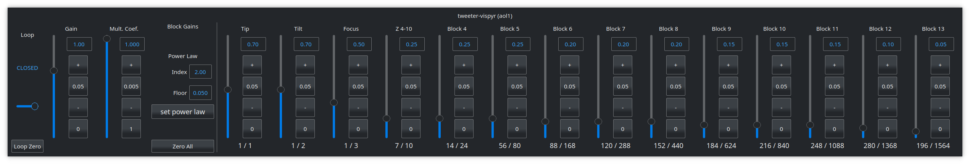The height and width of the screenshot is (164, 970).
Task: Select the Block 4 gain value field
Action: pos(465,44)
